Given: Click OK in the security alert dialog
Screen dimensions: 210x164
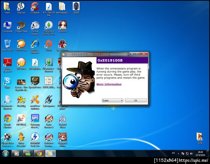Looking at the screenshot, I should tap(135, 100).
